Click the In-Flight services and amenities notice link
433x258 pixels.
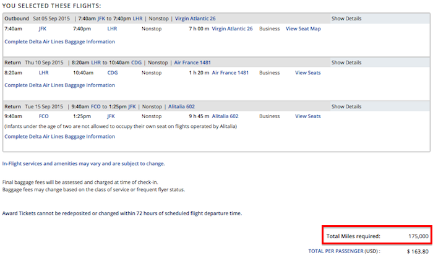click(x=84, y=163)
